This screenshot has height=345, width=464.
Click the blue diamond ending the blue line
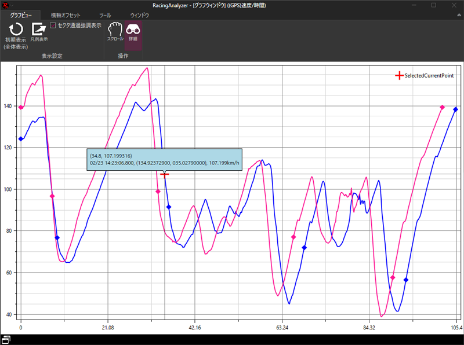coord(455,109)
